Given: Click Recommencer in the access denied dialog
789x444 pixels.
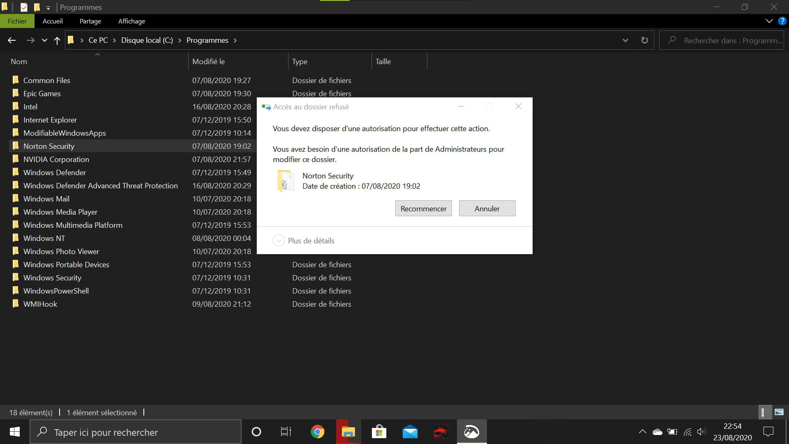Looking at the screenshot, I should pyautogui.click(x=423, y=208).
